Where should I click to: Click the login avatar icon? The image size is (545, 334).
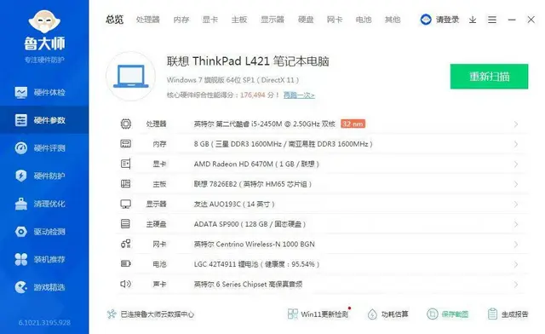tap(426, 20)
